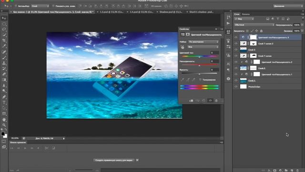Select the Crop tool
The image size is (305, 172).
(x=4, y=41)
